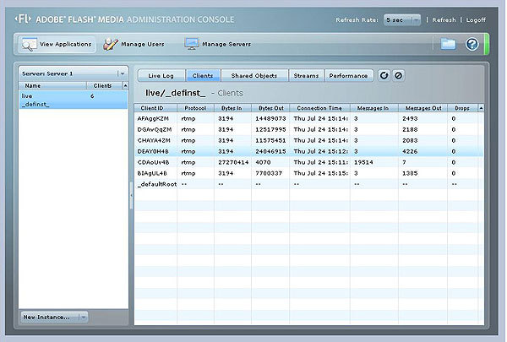Open the Manage Servers section
This screenshot has height=342, width=507.
tap(218, 44)
